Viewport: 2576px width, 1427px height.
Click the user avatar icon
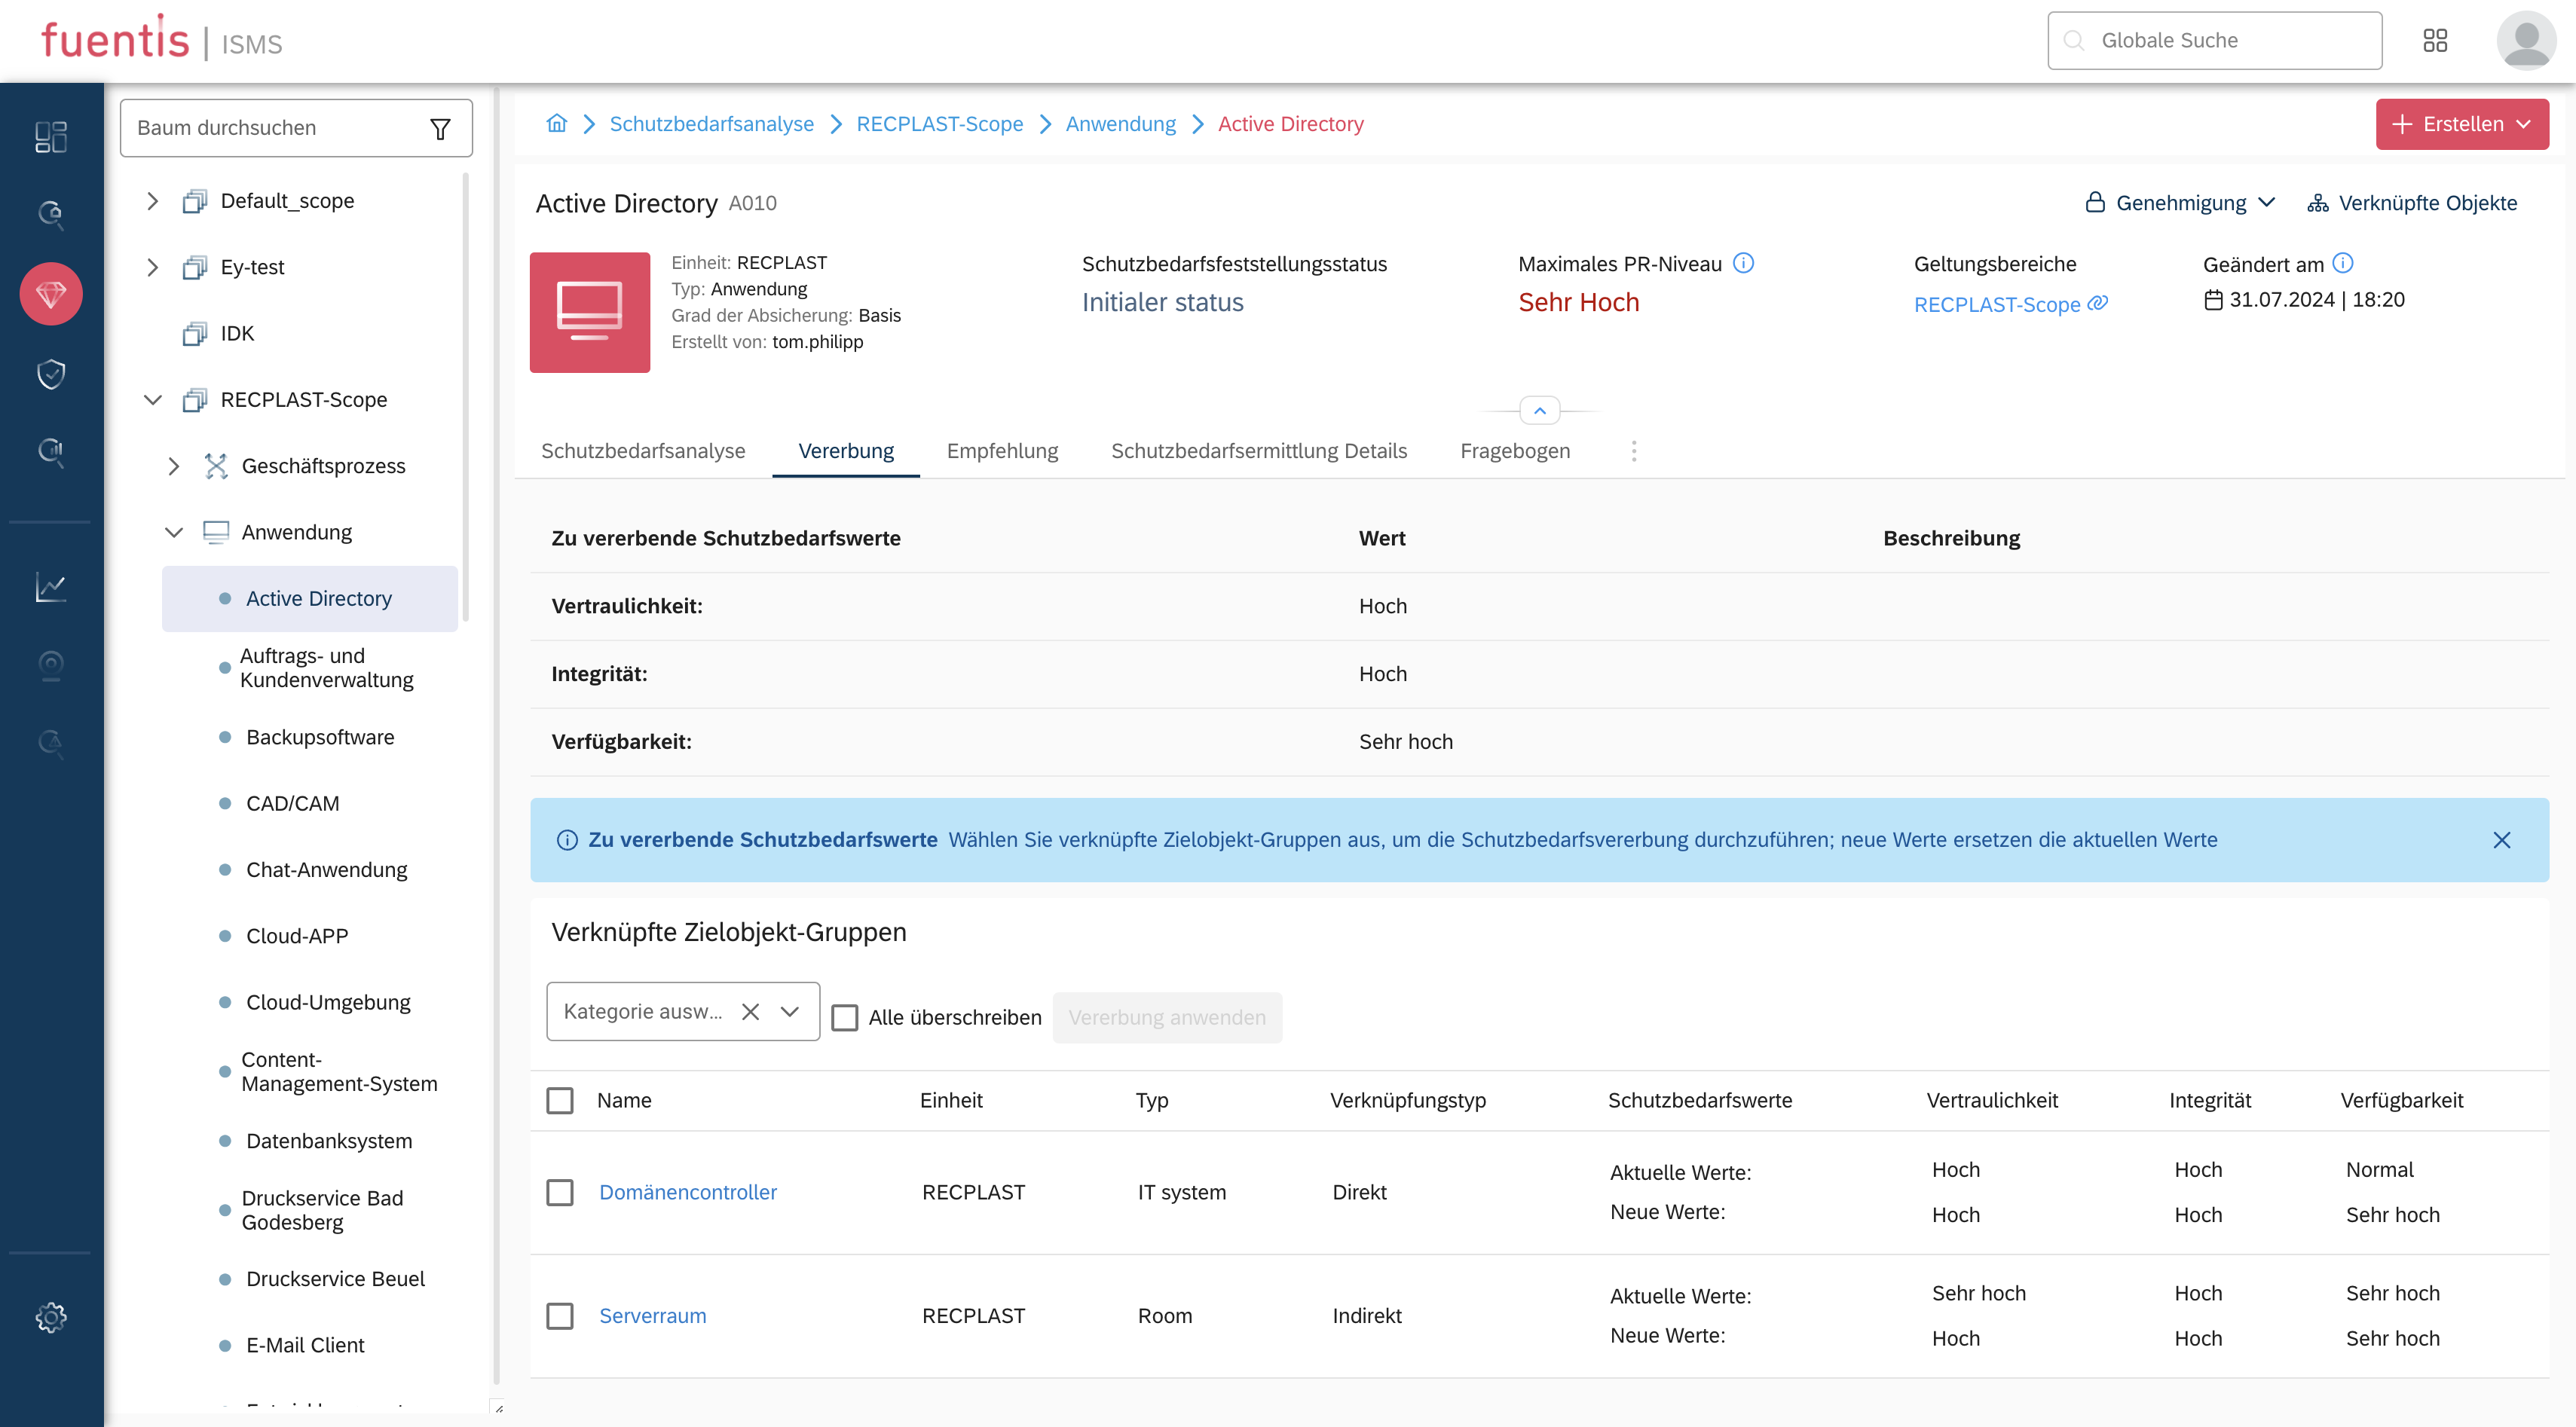[2525, 41]
